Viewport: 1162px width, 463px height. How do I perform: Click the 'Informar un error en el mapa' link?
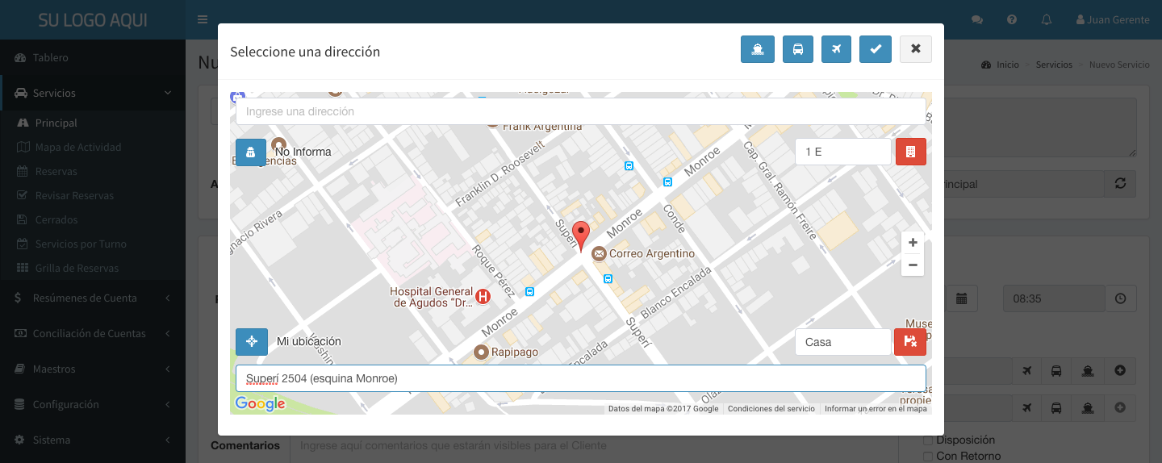point(875,409)
